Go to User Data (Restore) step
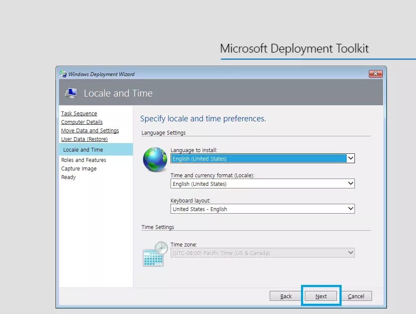This screenshot has height=314, width=416. [84, 139]
